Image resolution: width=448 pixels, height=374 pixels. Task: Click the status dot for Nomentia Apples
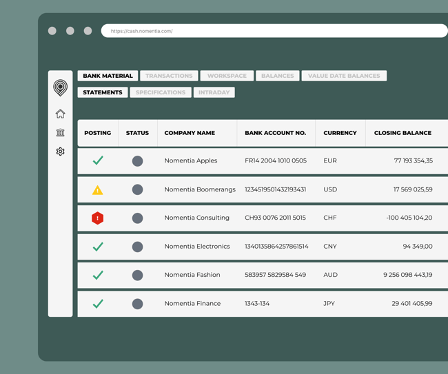(137, 161)
